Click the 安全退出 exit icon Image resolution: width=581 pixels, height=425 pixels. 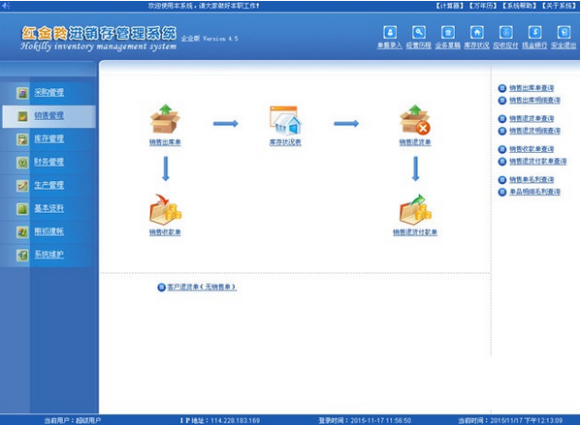point(564,33)
